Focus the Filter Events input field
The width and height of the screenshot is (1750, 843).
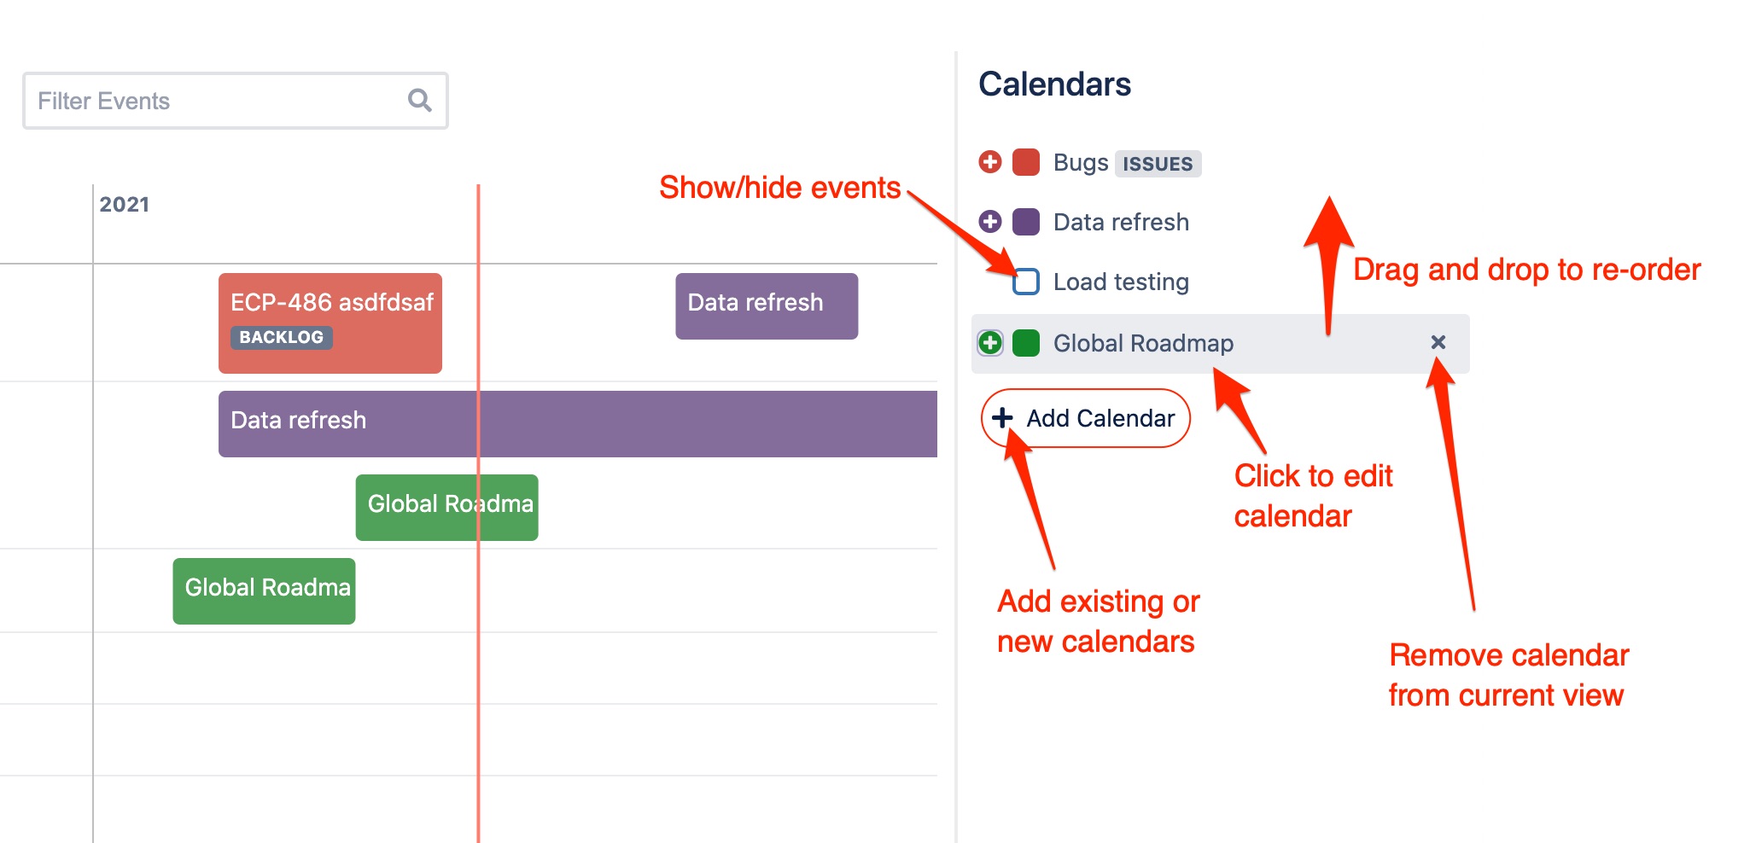236,101
